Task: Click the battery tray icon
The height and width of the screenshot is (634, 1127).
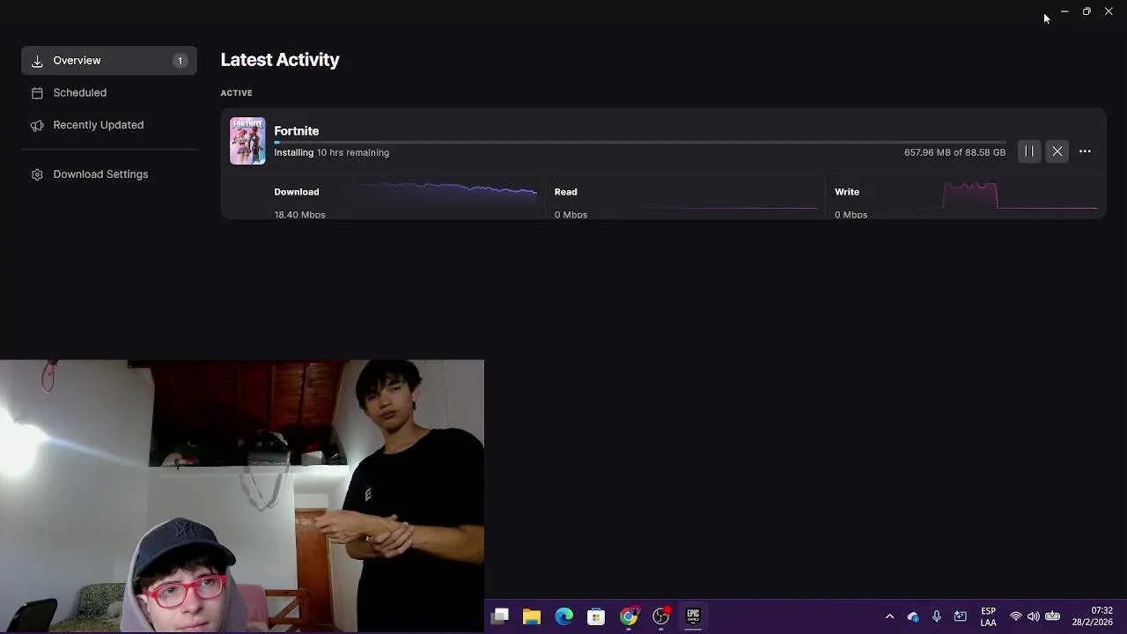Action: tap(1052, 616)
